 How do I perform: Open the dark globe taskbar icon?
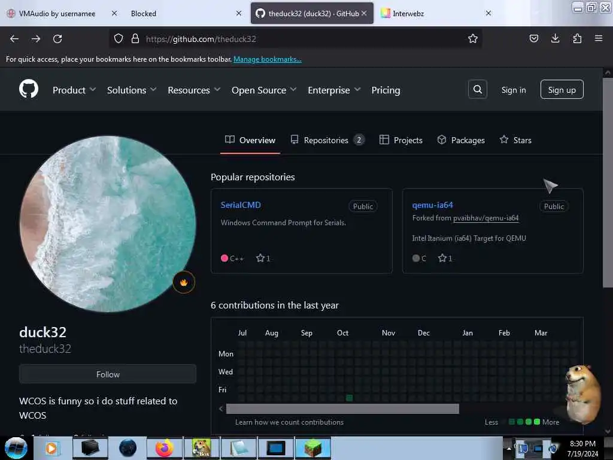click(x=128, y=448)
